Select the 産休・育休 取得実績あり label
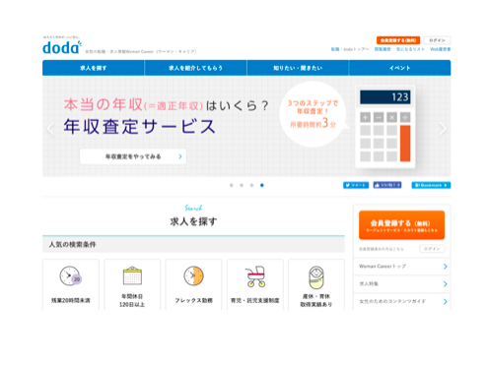The height and width of the screenshot is (365, 487). pos(316,300)
